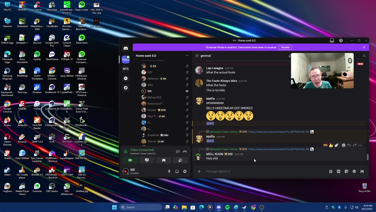The image size is (376, 212).
Task: Toggle camera on/off in voice panel
Action: click(x=130, y=160)
